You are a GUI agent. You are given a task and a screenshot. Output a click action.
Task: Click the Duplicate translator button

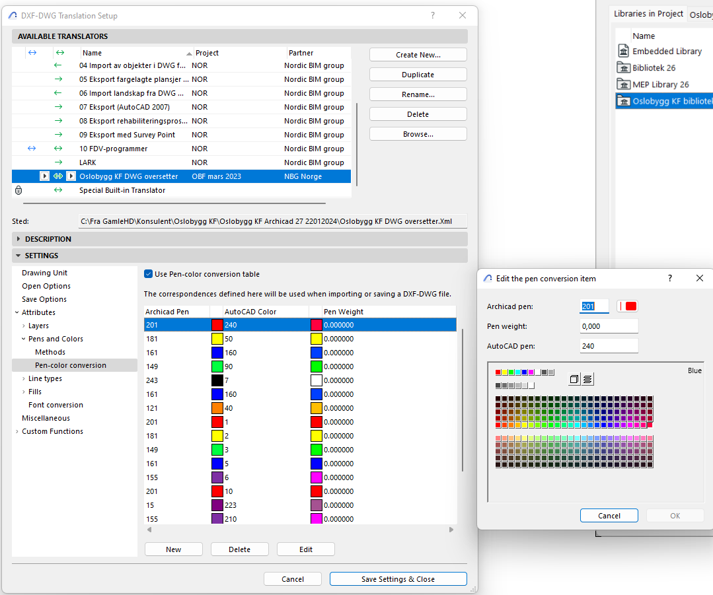click(x=418, y=75)
